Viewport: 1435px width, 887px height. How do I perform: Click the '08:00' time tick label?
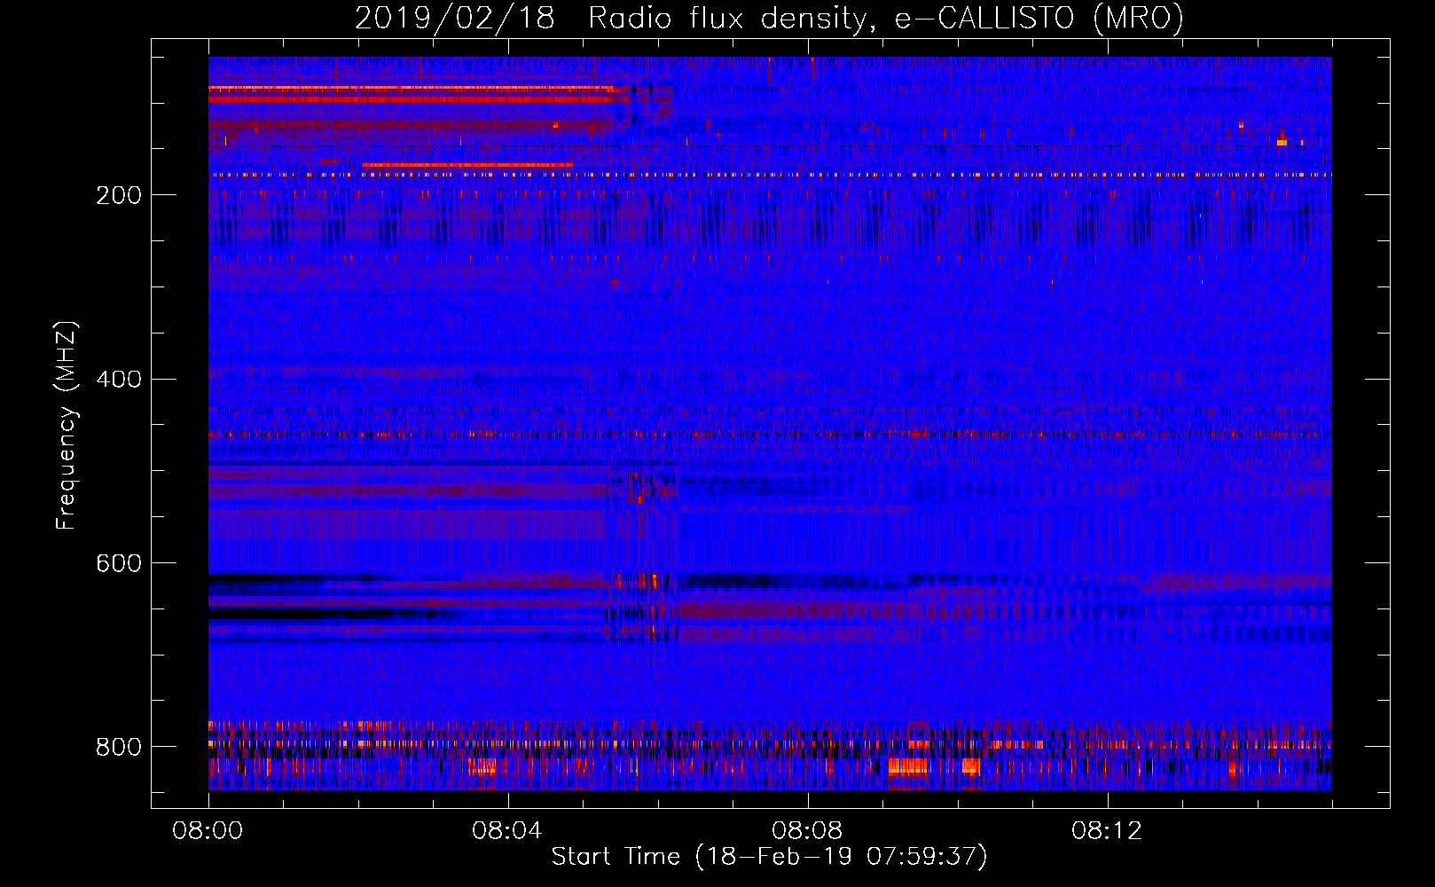[208, 831]
